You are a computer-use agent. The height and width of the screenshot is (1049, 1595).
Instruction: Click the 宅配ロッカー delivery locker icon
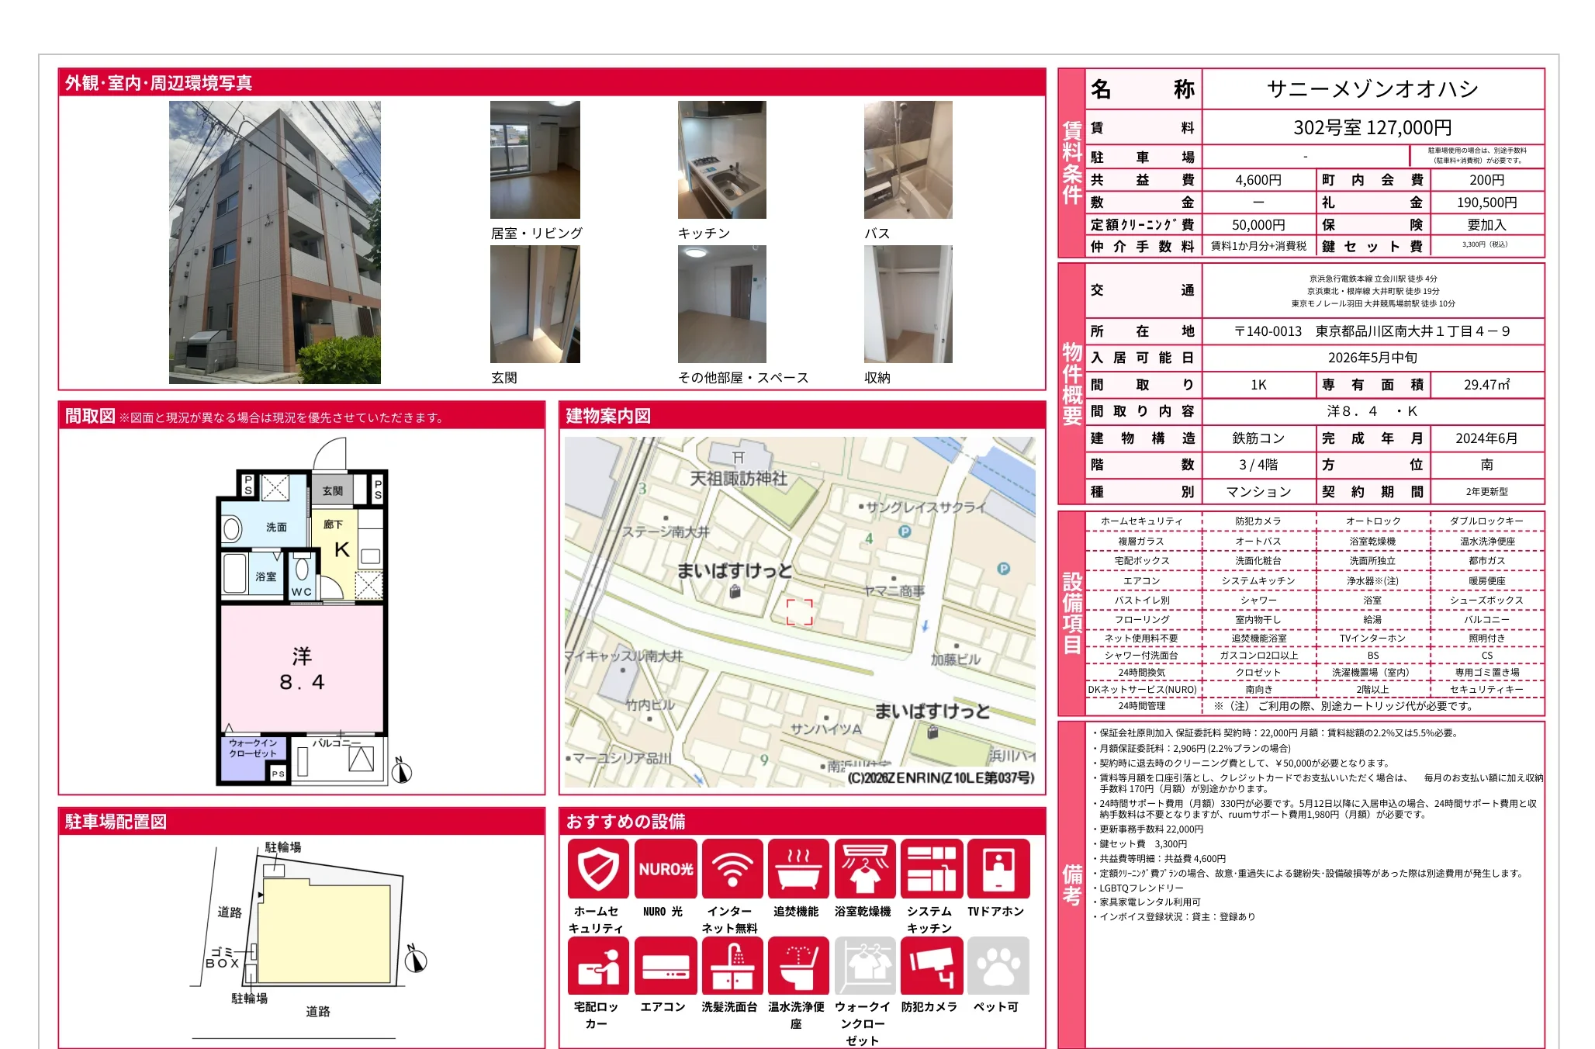click(597, 966)
